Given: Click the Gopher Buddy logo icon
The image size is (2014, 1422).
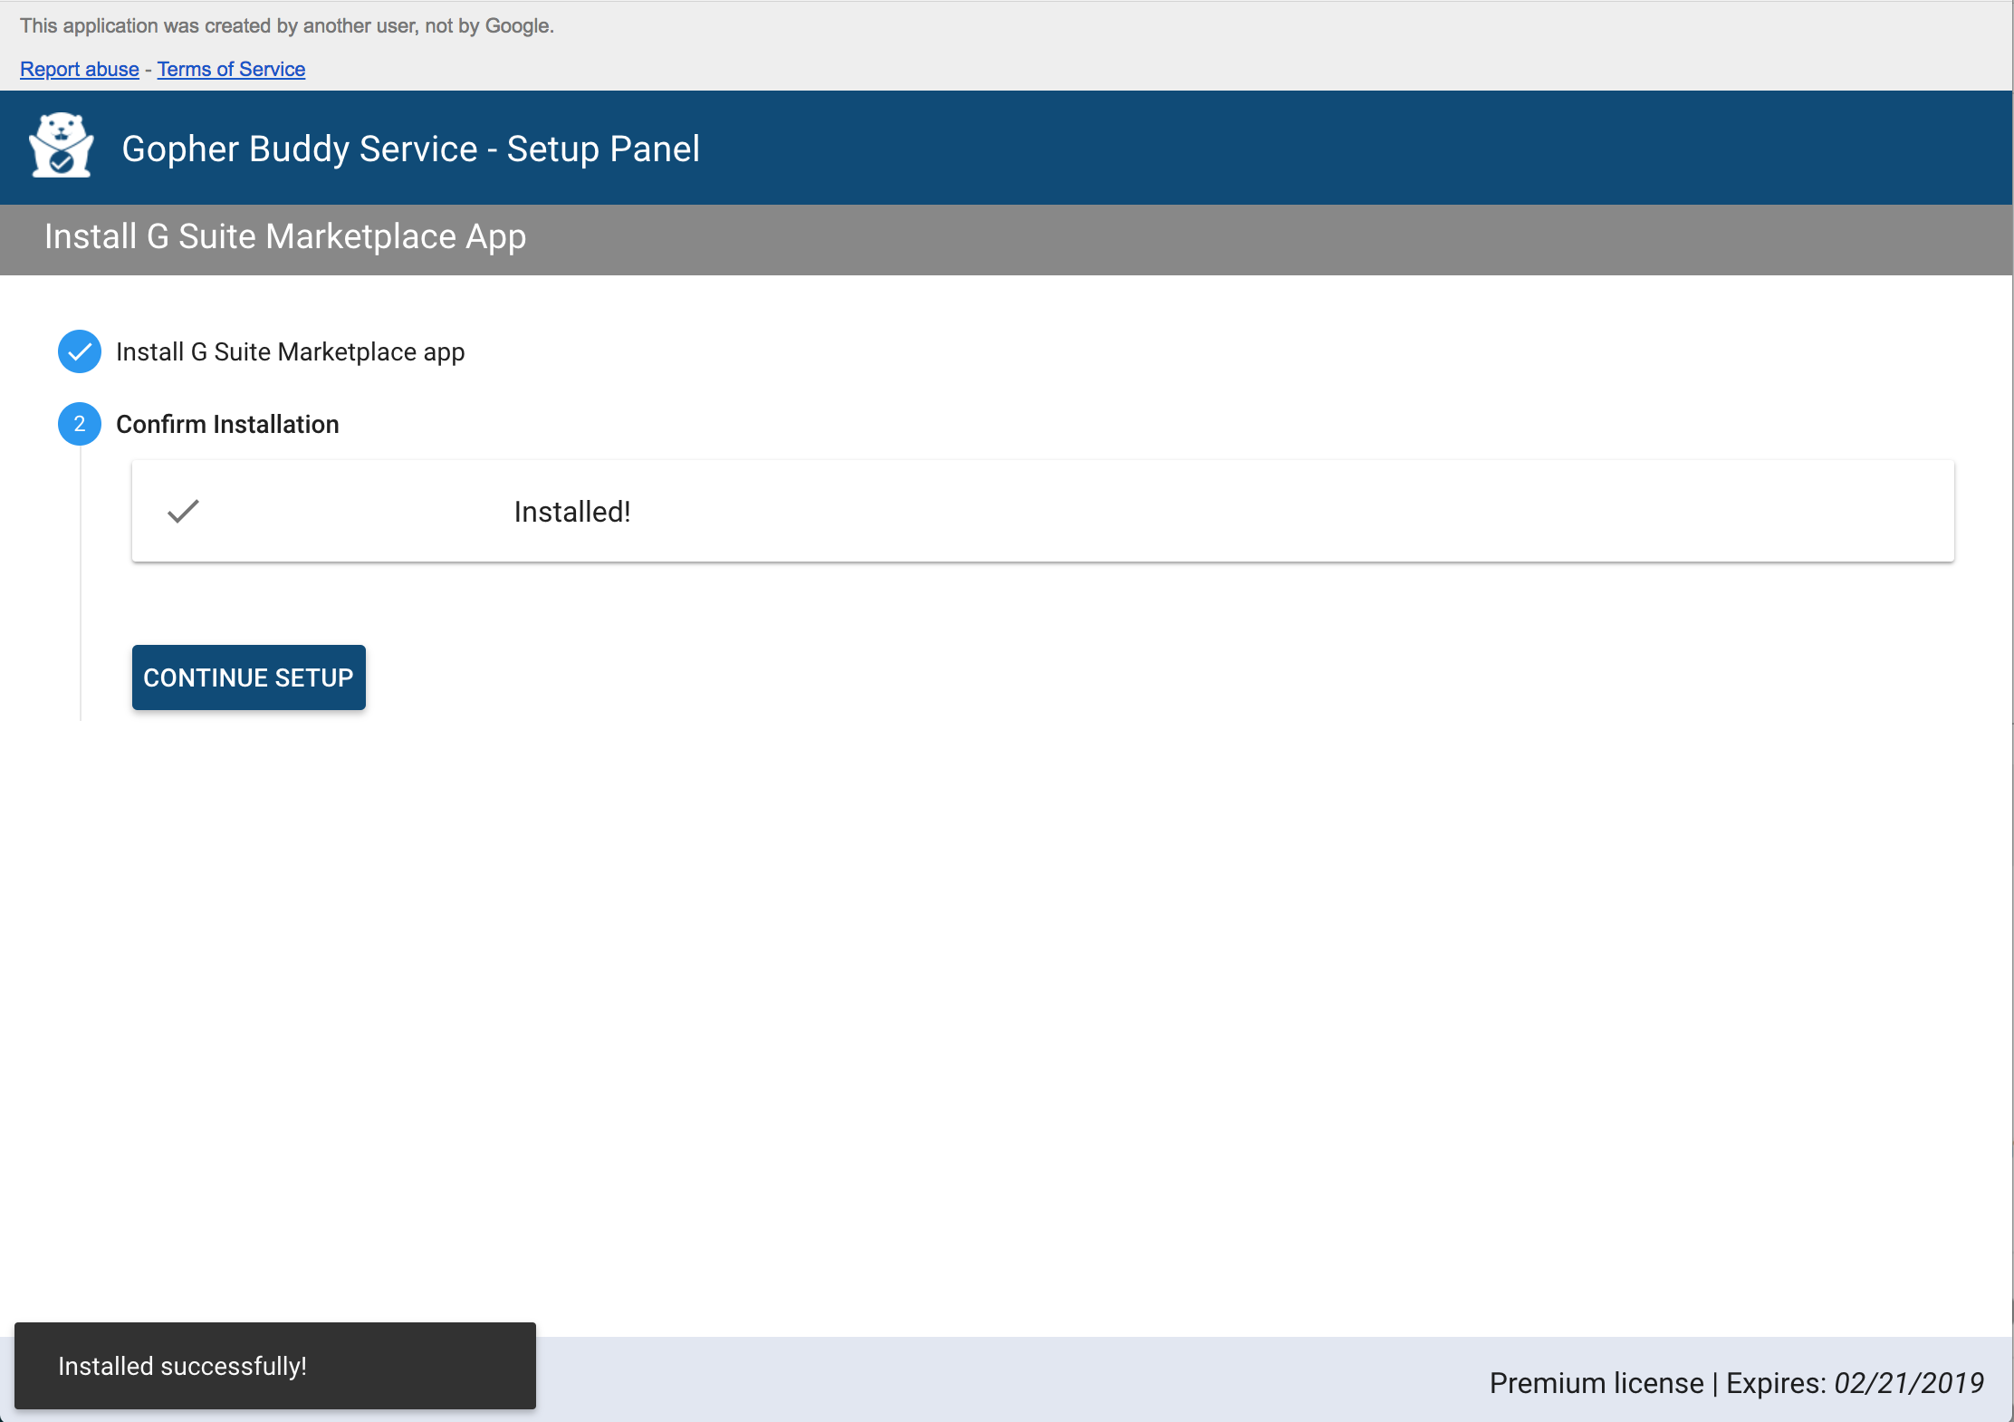Looking at the screenshot, I should (x=62, y=146).
